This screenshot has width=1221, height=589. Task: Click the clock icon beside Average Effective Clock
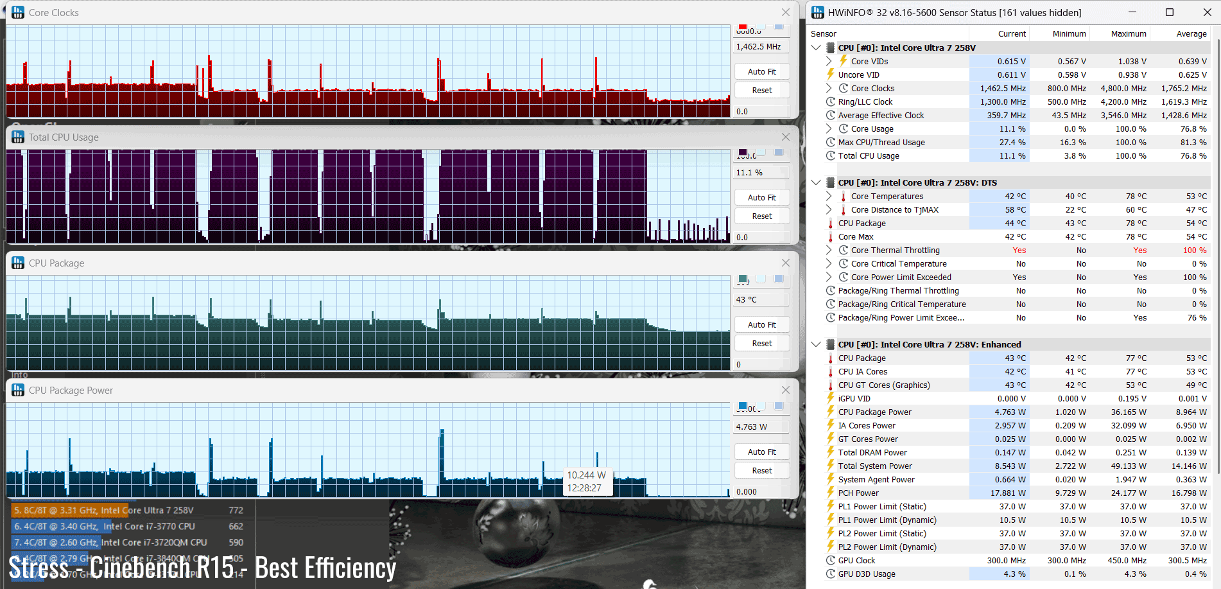tap(831, 115)
